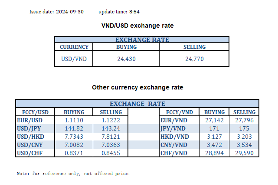Screen dimensions: 278x185
Task: Click the USD/JPY buying value 141.82
Action: [74, 129]
